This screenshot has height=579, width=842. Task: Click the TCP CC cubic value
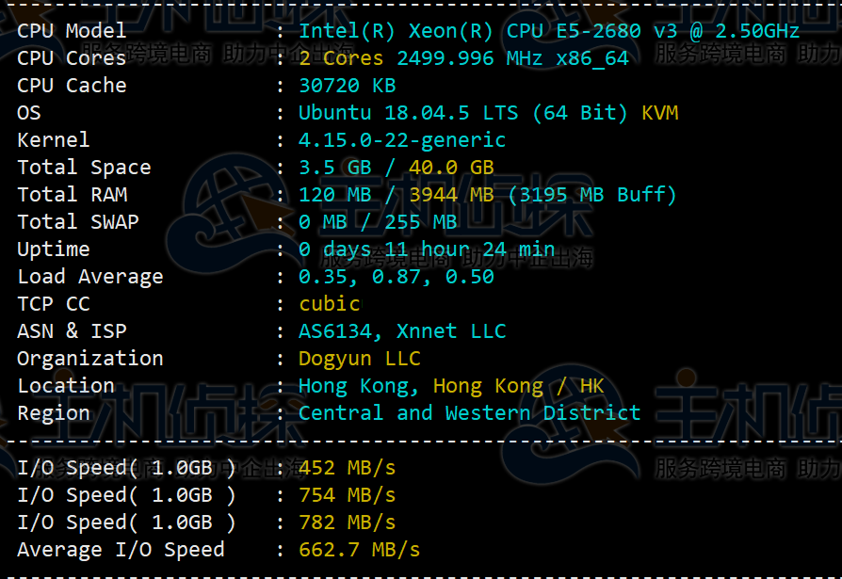pos(330,303)
